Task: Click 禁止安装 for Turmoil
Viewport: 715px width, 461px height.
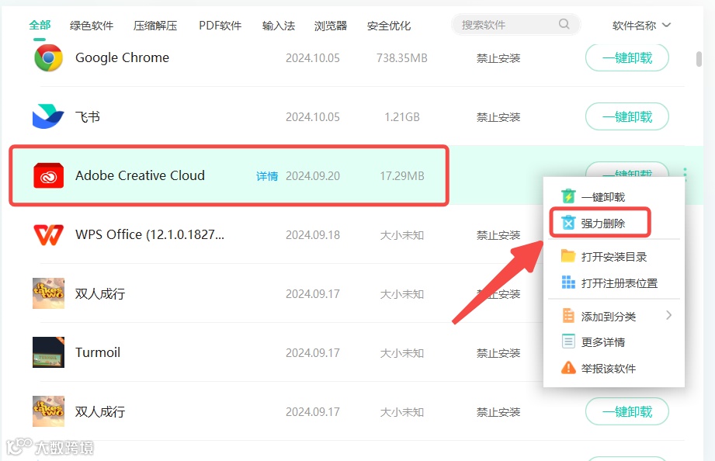Action: click(498, 353)
